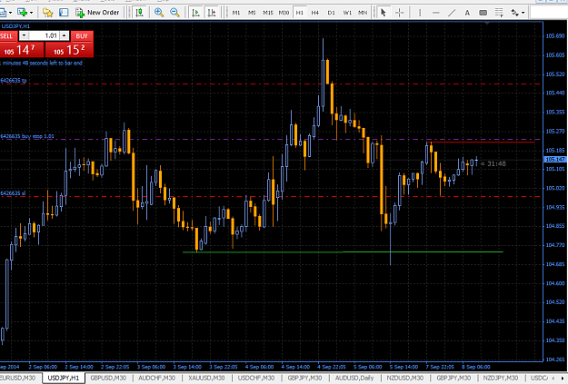Viewport: 568px width, 384px height.
Task: Select the M30 timeframe
Action: [284, 13]
